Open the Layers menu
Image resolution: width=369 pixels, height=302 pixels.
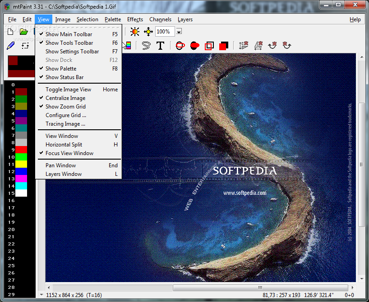tap(185, 19)
